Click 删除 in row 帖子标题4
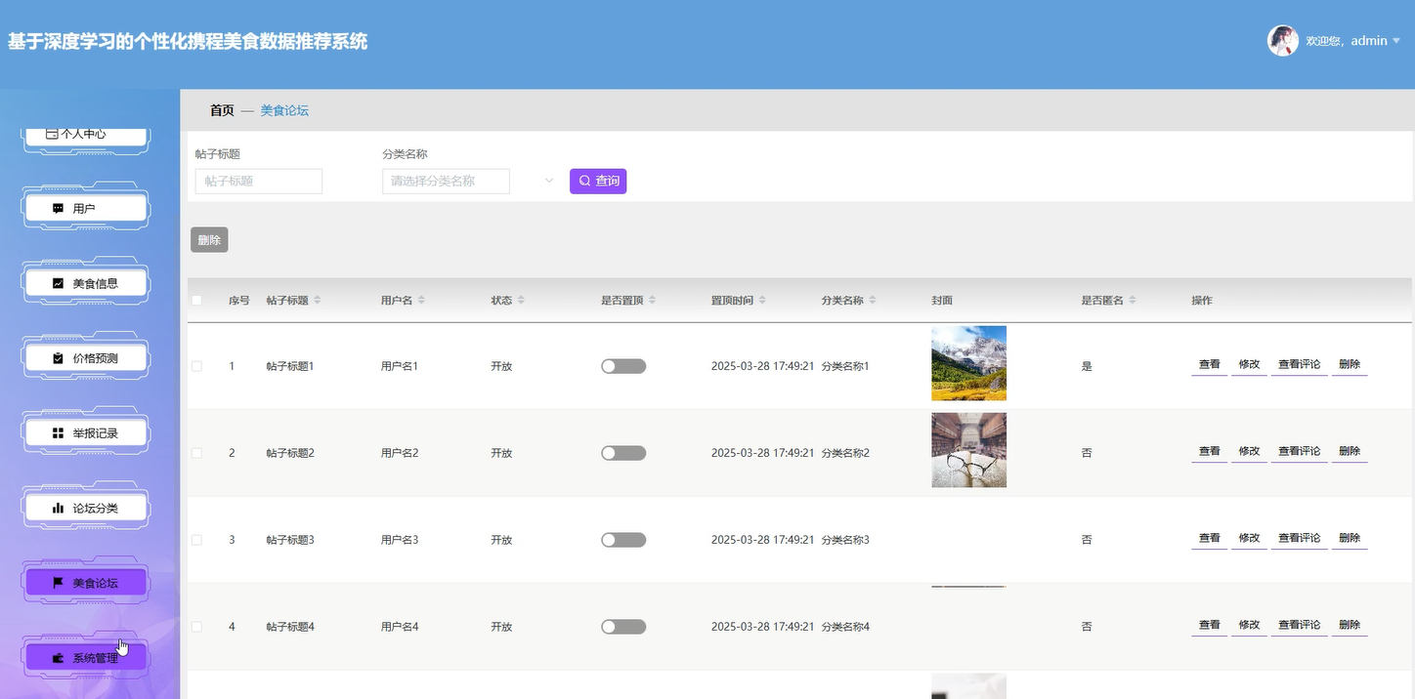 (x=1350, y=625)
